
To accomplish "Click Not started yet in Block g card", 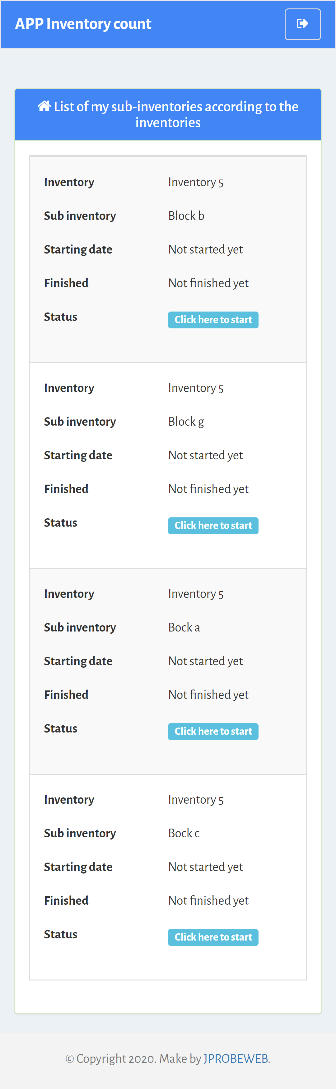I will 206,455.
